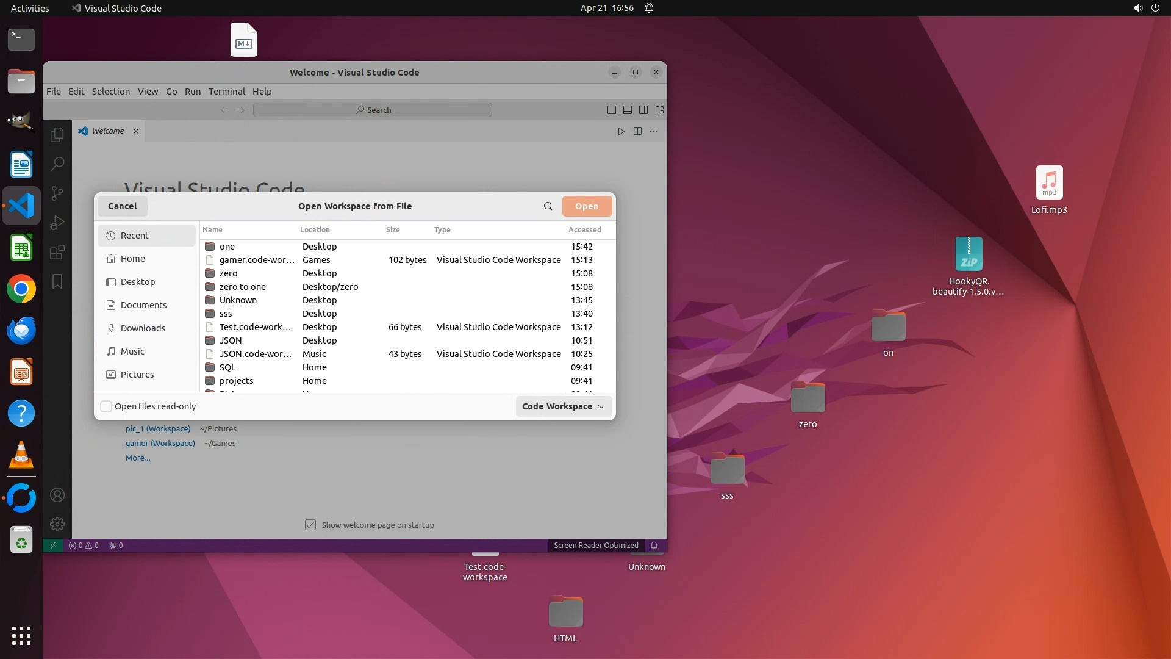Viewport: 1171px width, 659px height.
Task: Open the Source Control view icon
Action: click(x=57, y=193)
